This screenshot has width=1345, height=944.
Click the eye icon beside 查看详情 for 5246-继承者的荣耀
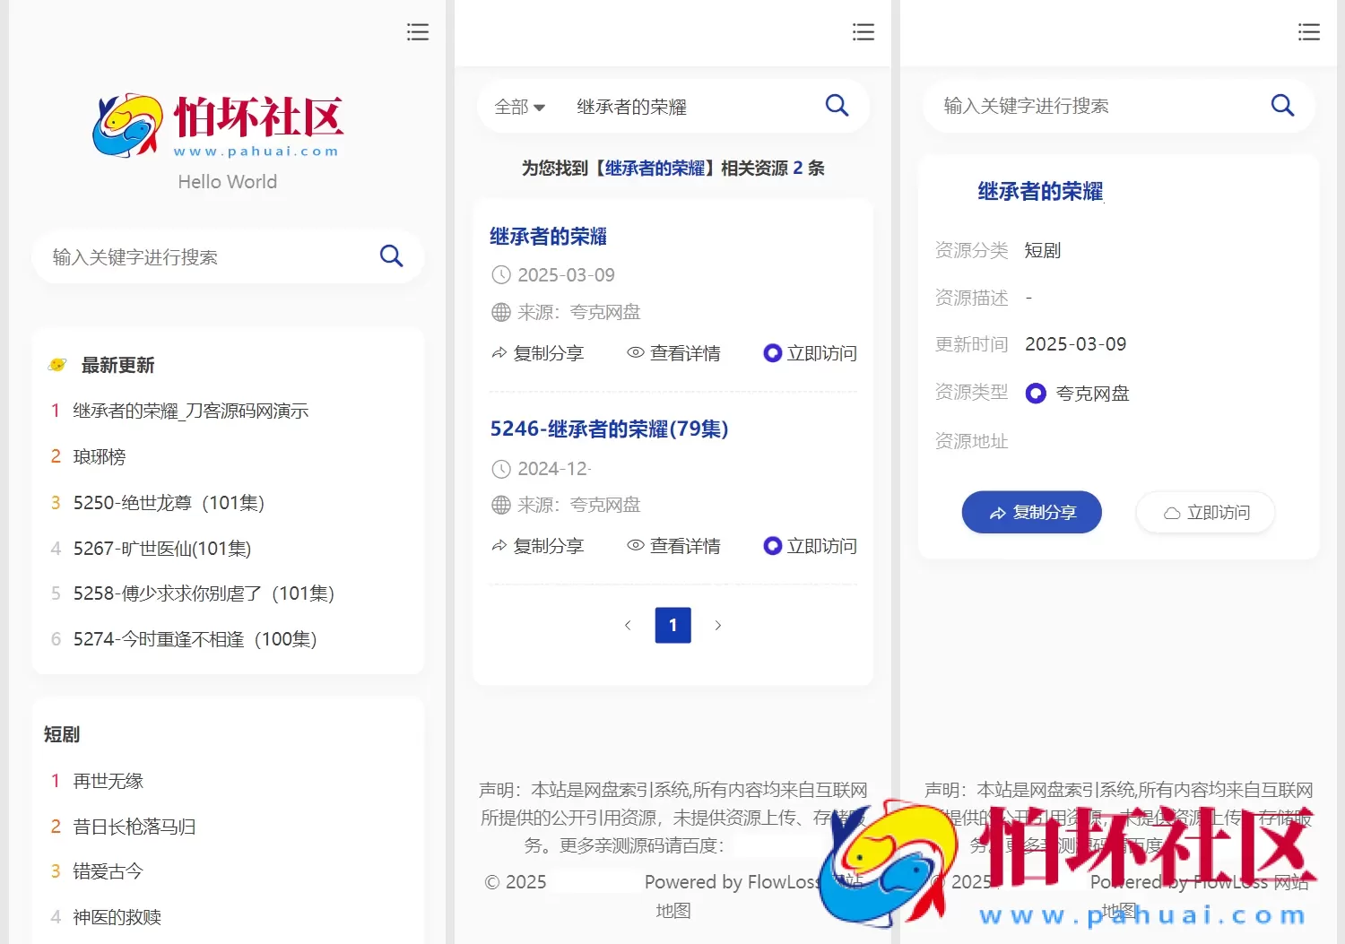coord(635,545)
